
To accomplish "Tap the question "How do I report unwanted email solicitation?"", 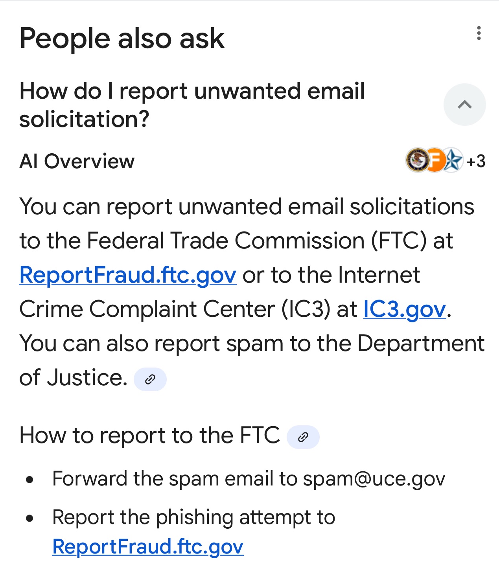I will 192,105.
